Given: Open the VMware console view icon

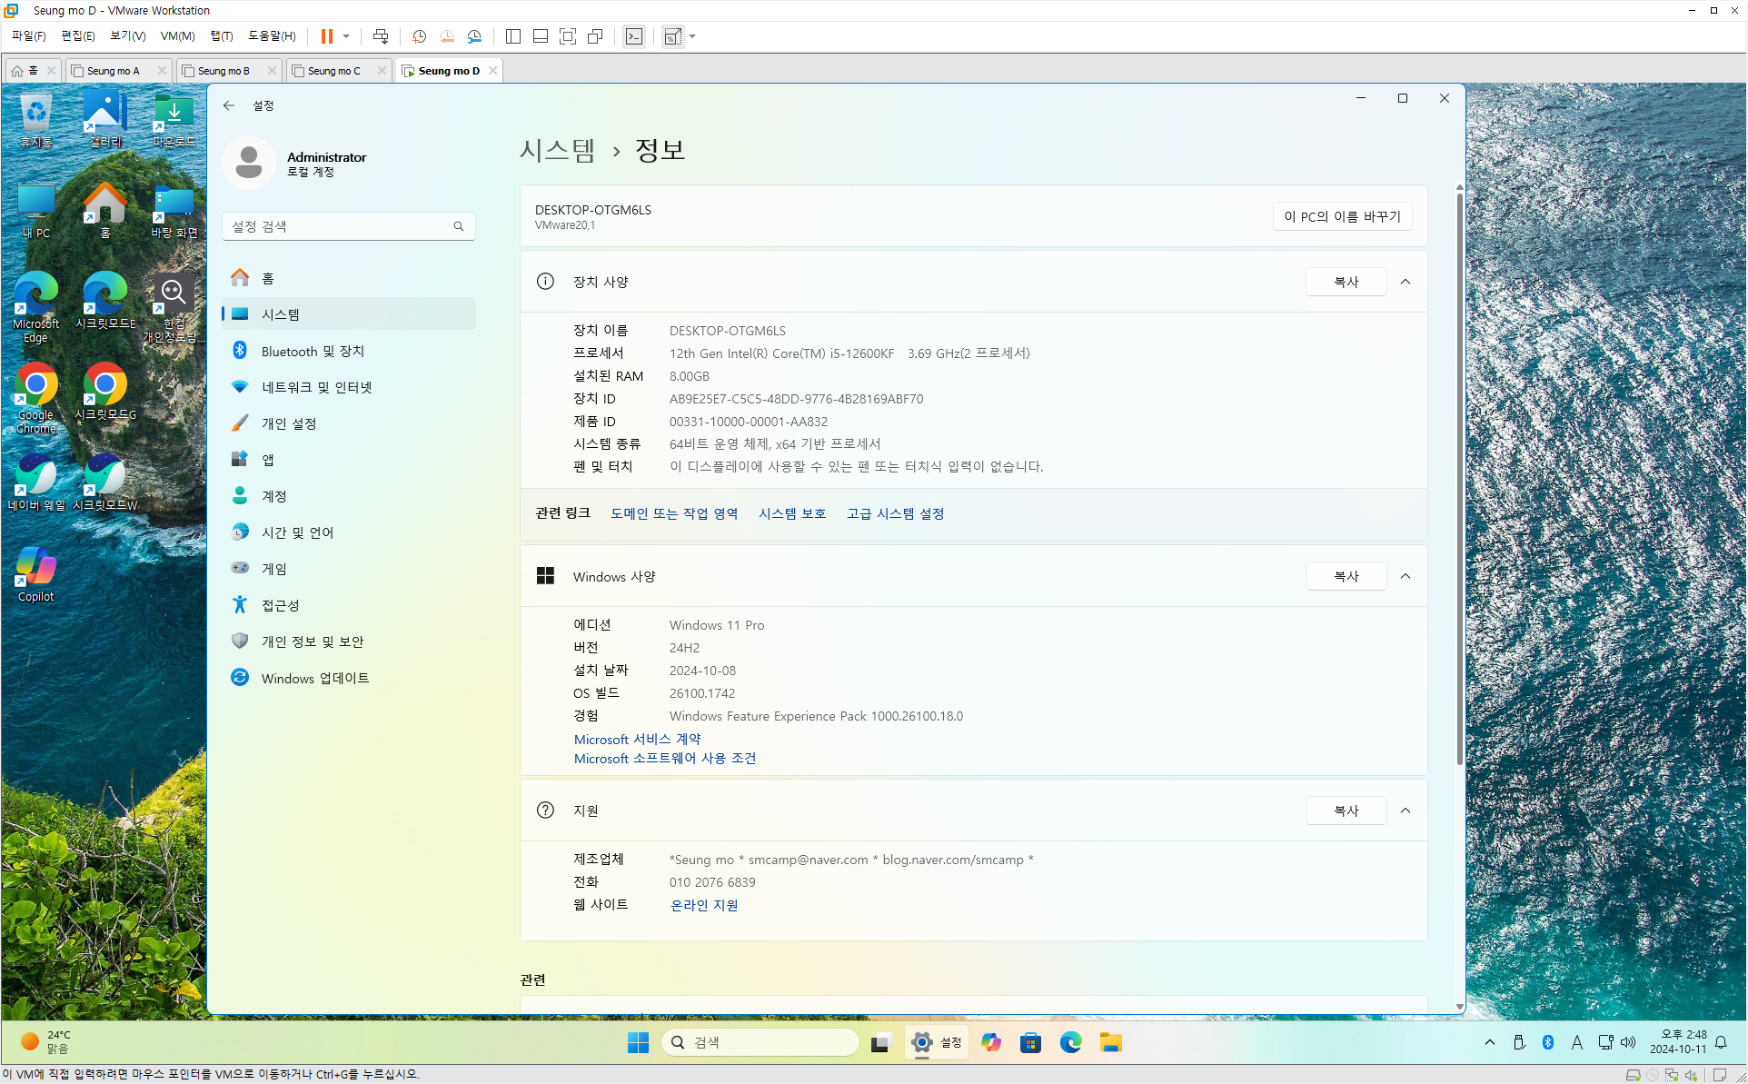Looking at the screenshot, I should (x=634, y=36).
